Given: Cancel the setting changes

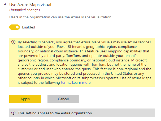Looking at the screenshot, I should (x=63, y=99).
